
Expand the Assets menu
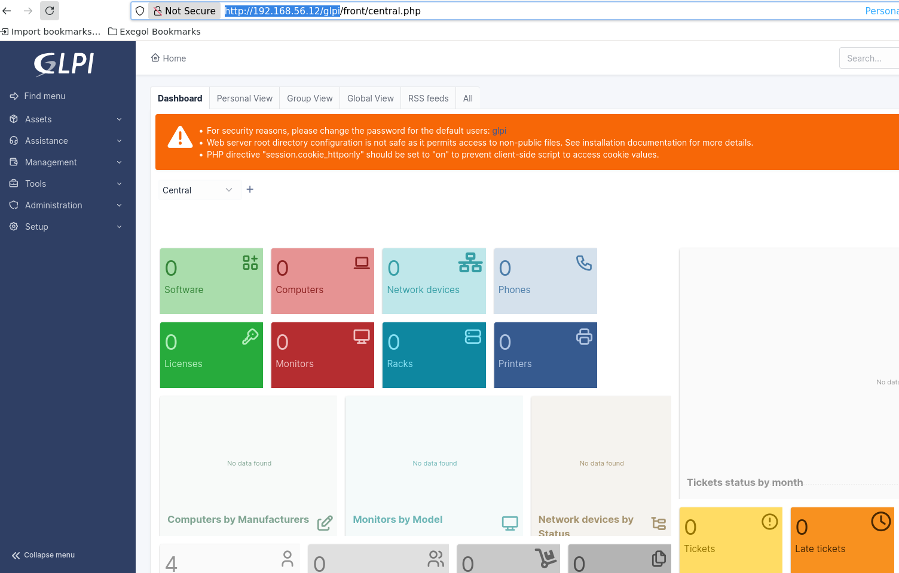pyautogui.click(x=66, y=119)
